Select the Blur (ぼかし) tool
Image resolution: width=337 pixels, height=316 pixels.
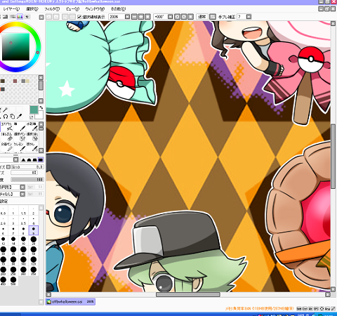(x=32, y=147)
